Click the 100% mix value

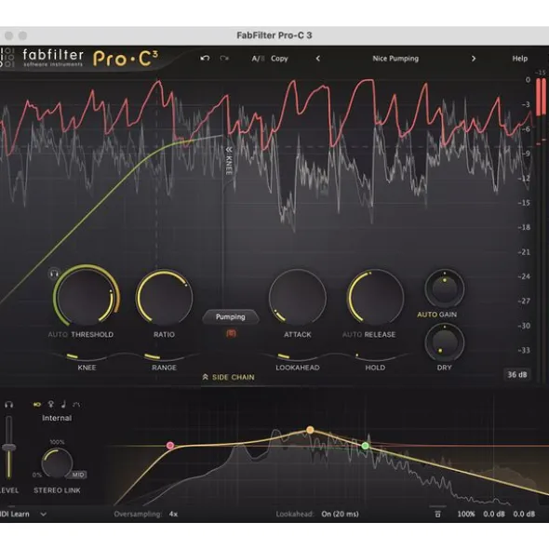click(466, 515)
